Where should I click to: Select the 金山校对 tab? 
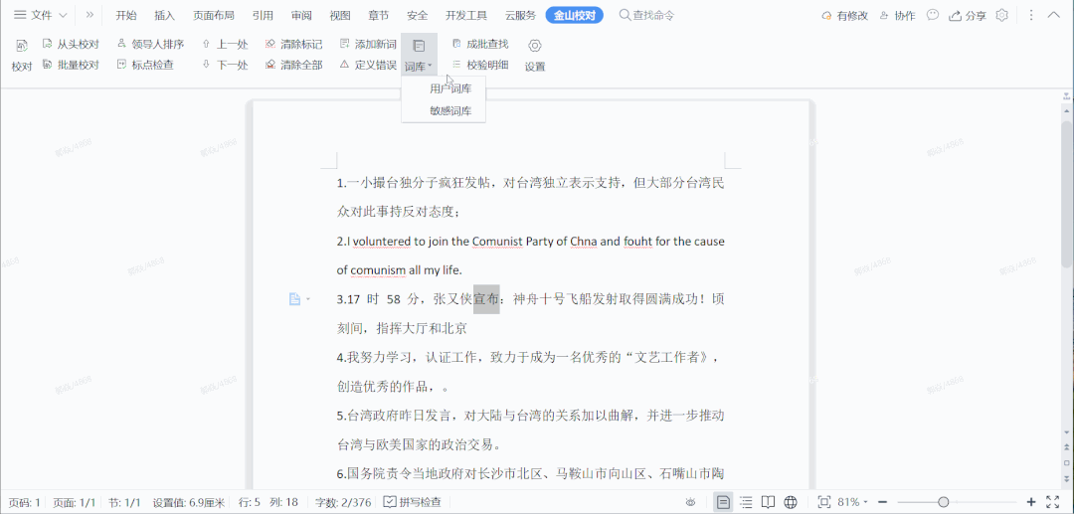(575, 16)
